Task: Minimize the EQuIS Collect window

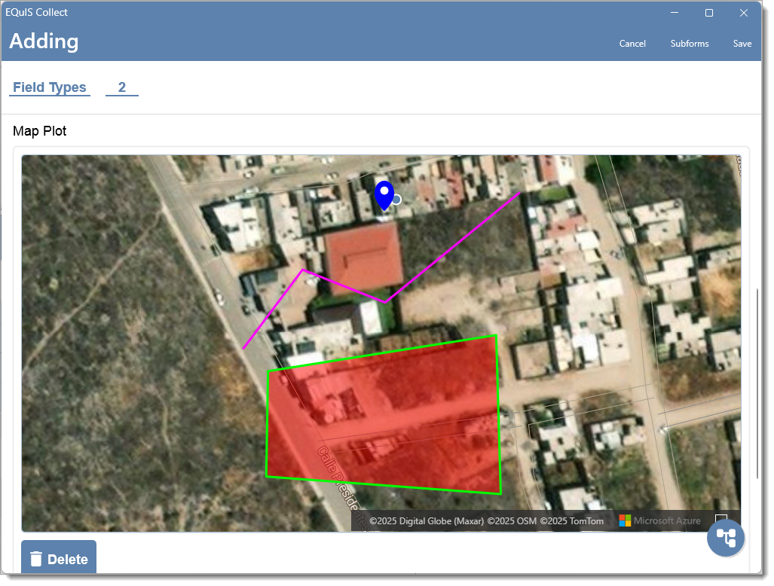Action: pos(675,13)
